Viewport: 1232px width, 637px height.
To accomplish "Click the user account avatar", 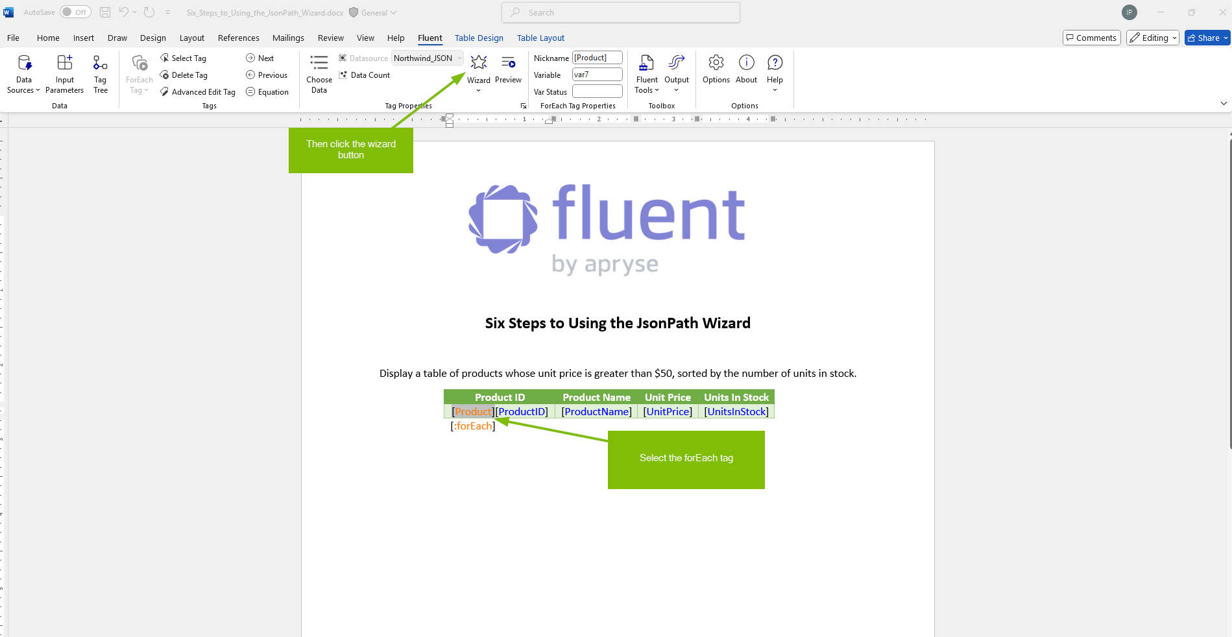I will (x=1129, y=12).
